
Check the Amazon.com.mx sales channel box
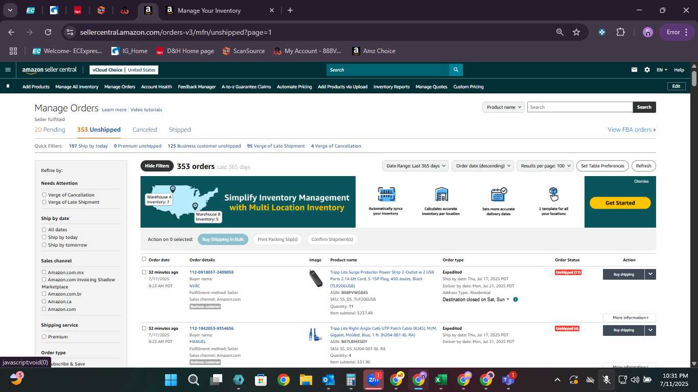point(44,272)
